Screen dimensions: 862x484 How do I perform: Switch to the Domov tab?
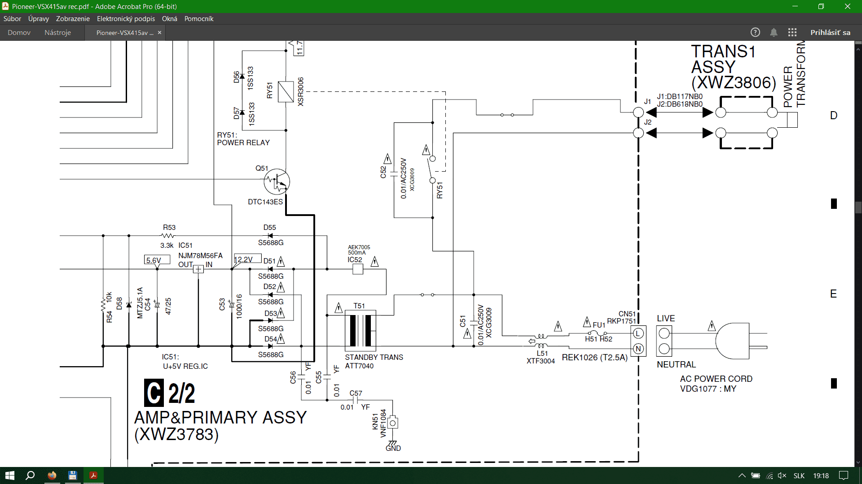[x=19, y=33]
